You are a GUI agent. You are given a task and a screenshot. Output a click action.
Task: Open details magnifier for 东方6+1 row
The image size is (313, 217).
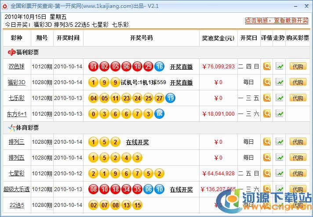[x=267, y=114]
